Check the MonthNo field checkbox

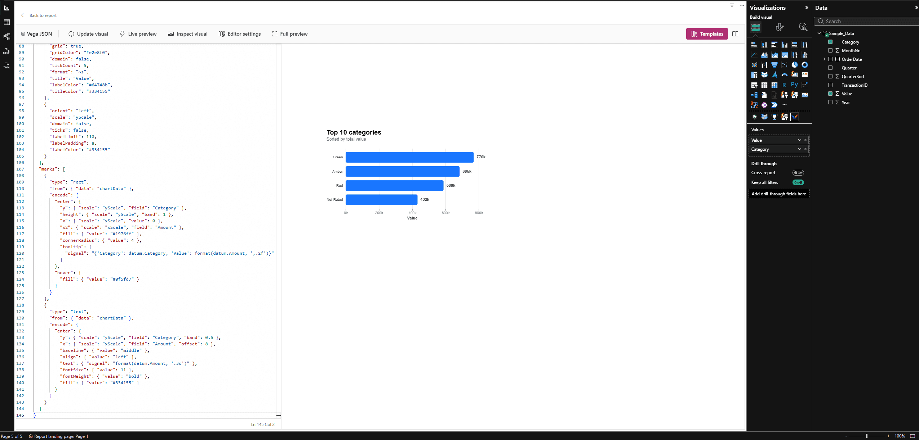[x=830, y=51]
